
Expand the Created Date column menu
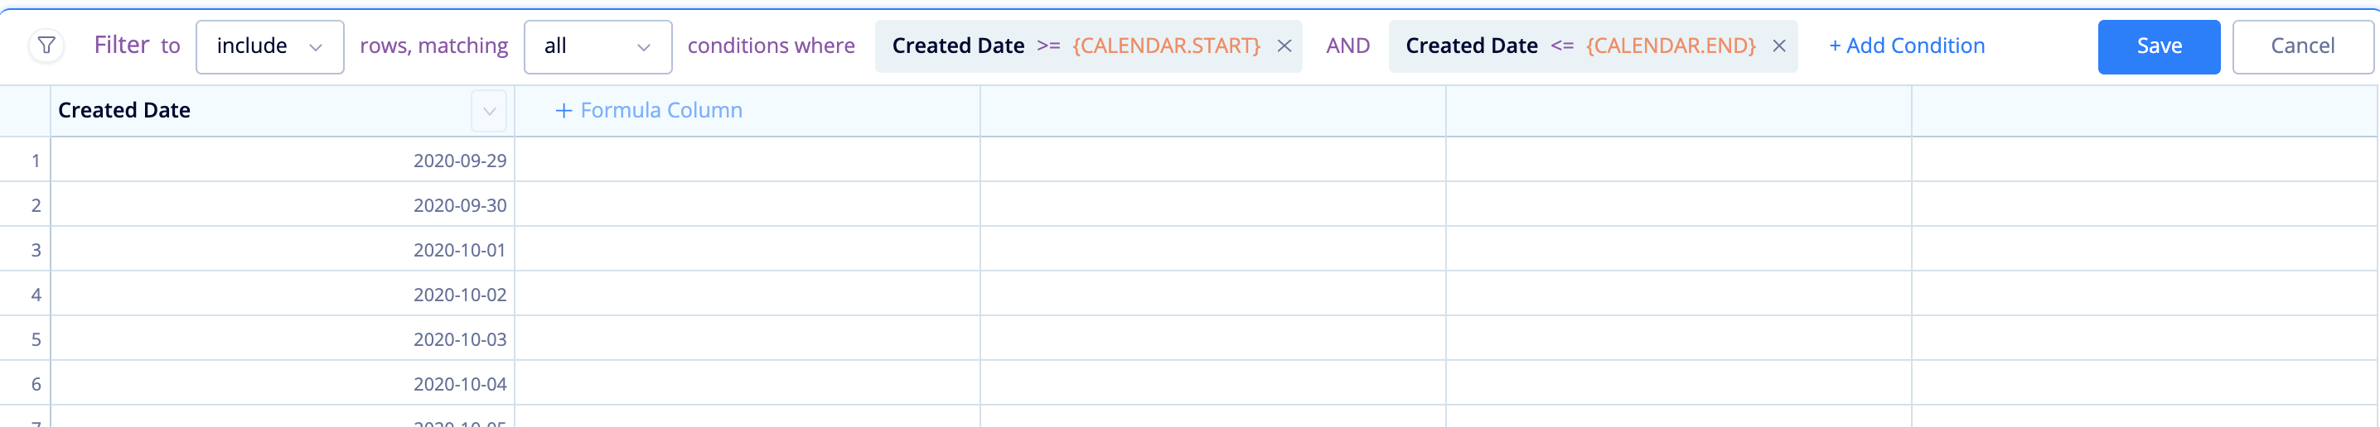(489, 111)
